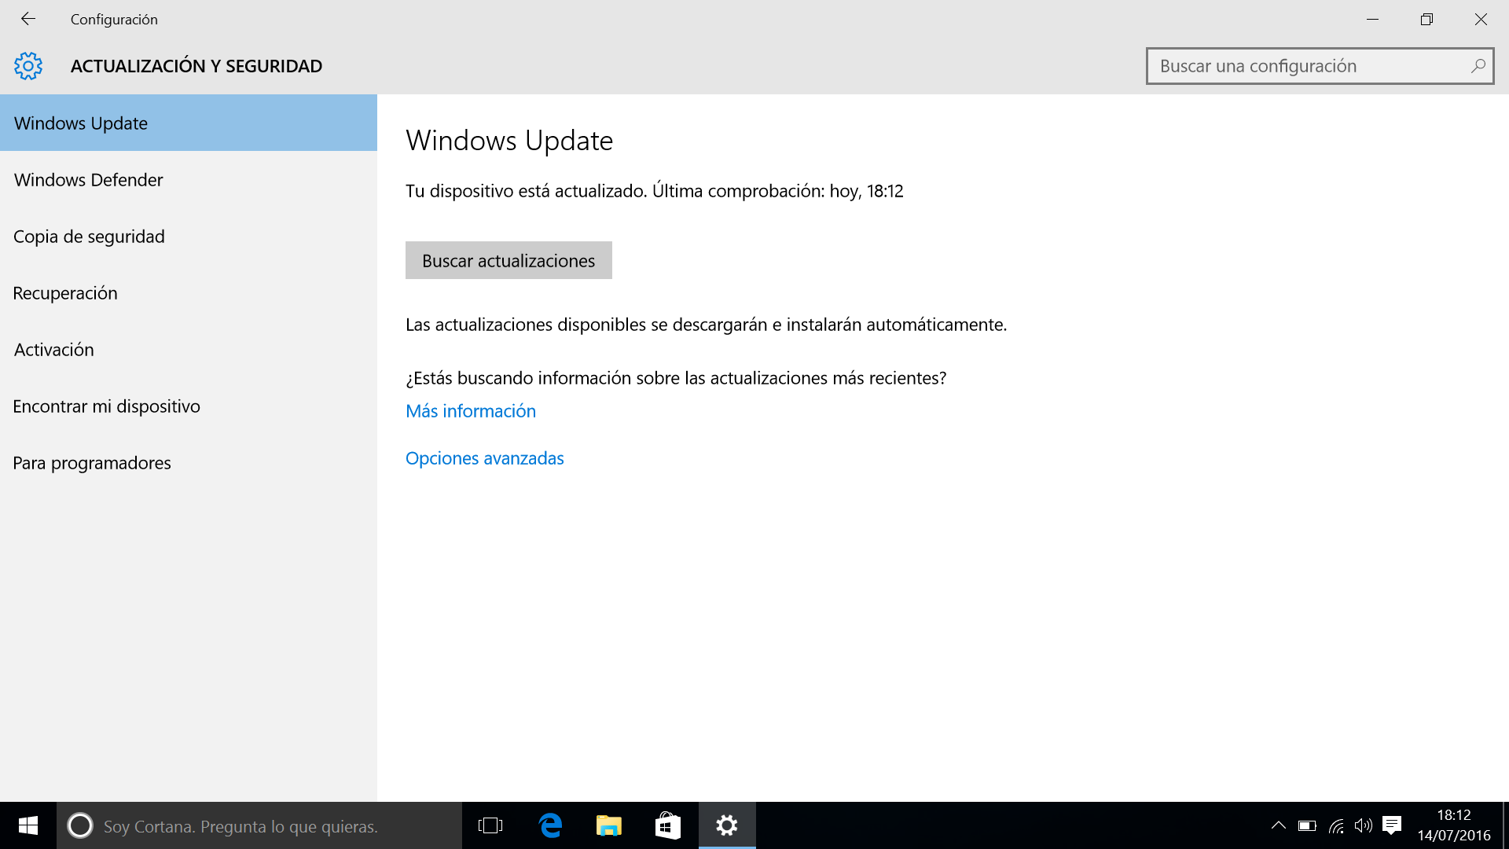Image resolution: width=1509 pixels, height=849 pixels.
Task: Click the search magnifier in the settings search box
Action: pyautogui.click(x=1478, y=66)
